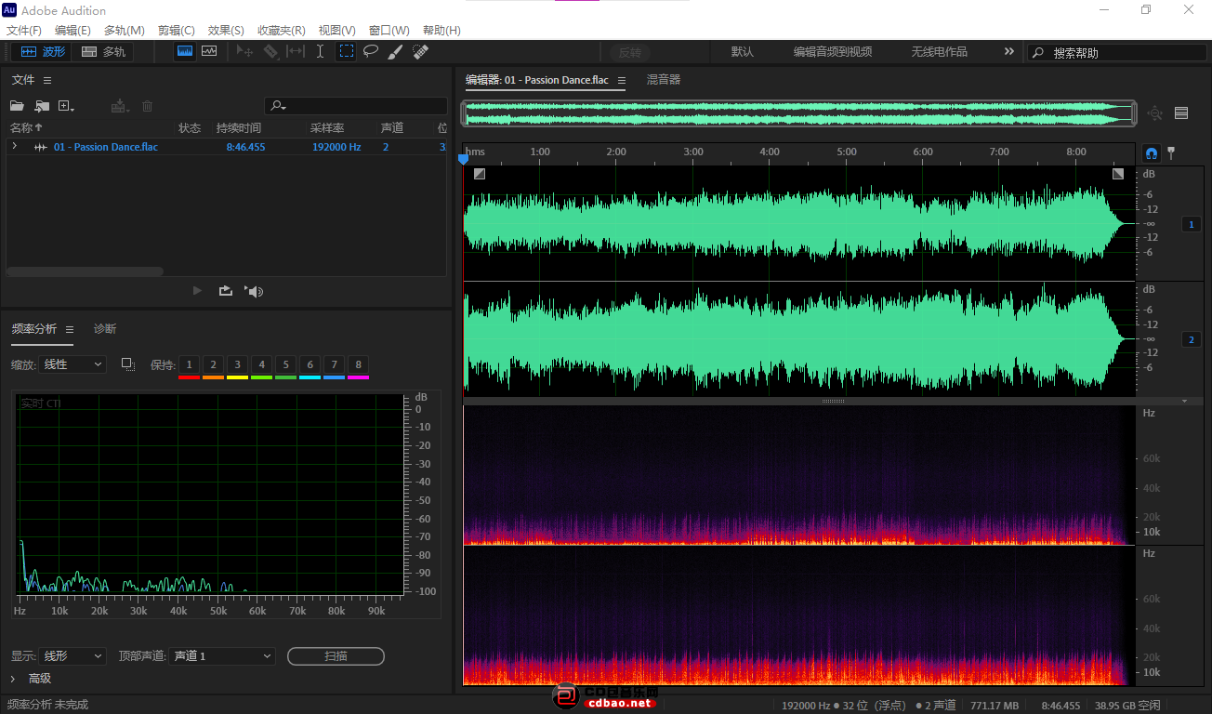Viewport: 1212px width, 714px height.
Task: Click the 扫描 scan button
Action: click(x=336, y=656)
